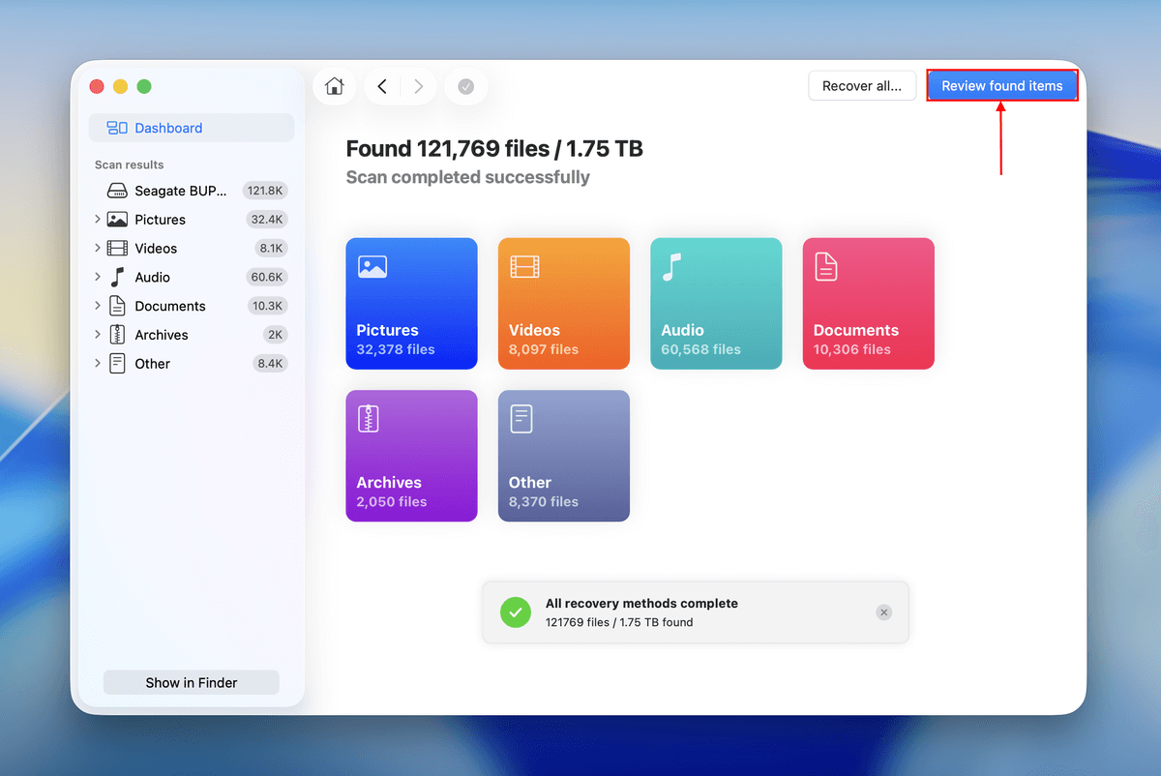The width and height of the screenshot is (1161, 776).
Task: Open the Archives category tile
Action: click(411, 456)
